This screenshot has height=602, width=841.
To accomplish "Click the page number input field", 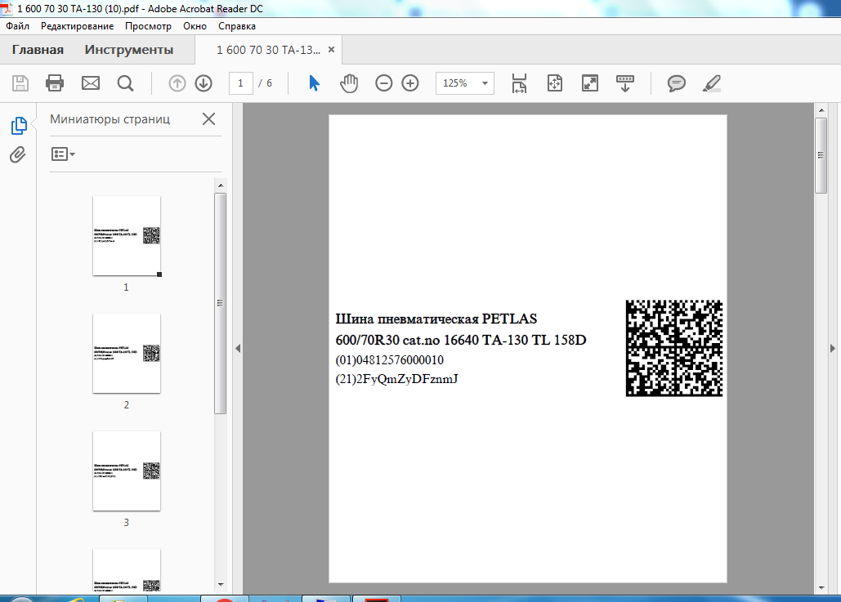I will [240, 83].
